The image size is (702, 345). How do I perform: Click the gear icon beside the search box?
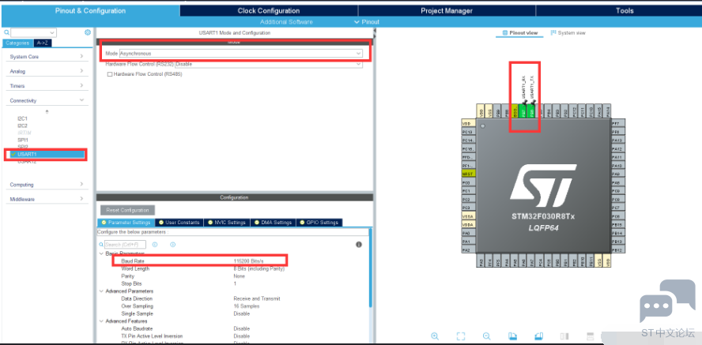[x=86, y=32]
